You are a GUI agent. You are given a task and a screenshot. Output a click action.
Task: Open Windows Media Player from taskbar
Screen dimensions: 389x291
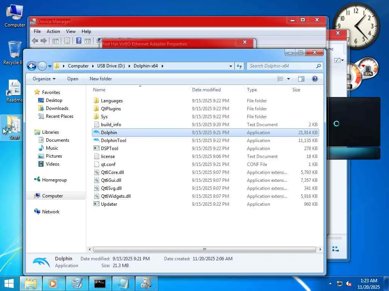click(x=54, y=283)
